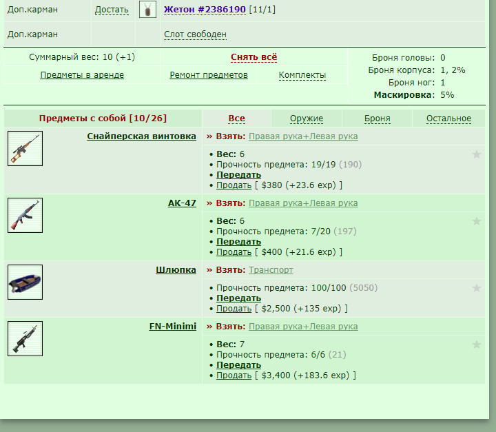Equip Шлюпка in Транспорт slot

point(271,270)
